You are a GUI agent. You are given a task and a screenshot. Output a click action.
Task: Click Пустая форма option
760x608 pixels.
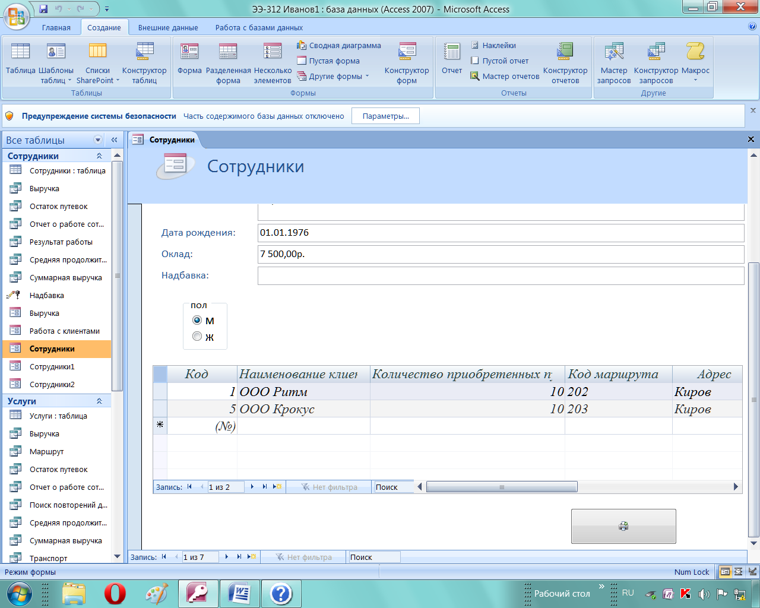(328, 61)
